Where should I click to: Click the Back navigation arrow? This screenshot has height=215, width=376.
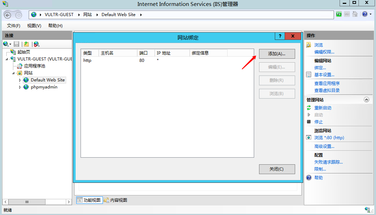(7, 15)
